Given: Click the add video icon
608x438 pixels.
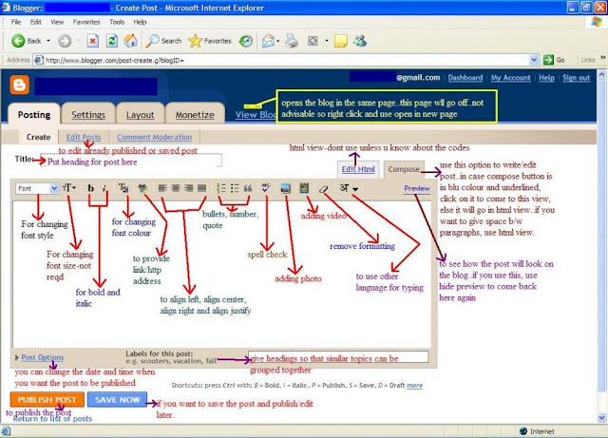Looking at the screenshot, I should pyautogui.click(x=304, y=188).
